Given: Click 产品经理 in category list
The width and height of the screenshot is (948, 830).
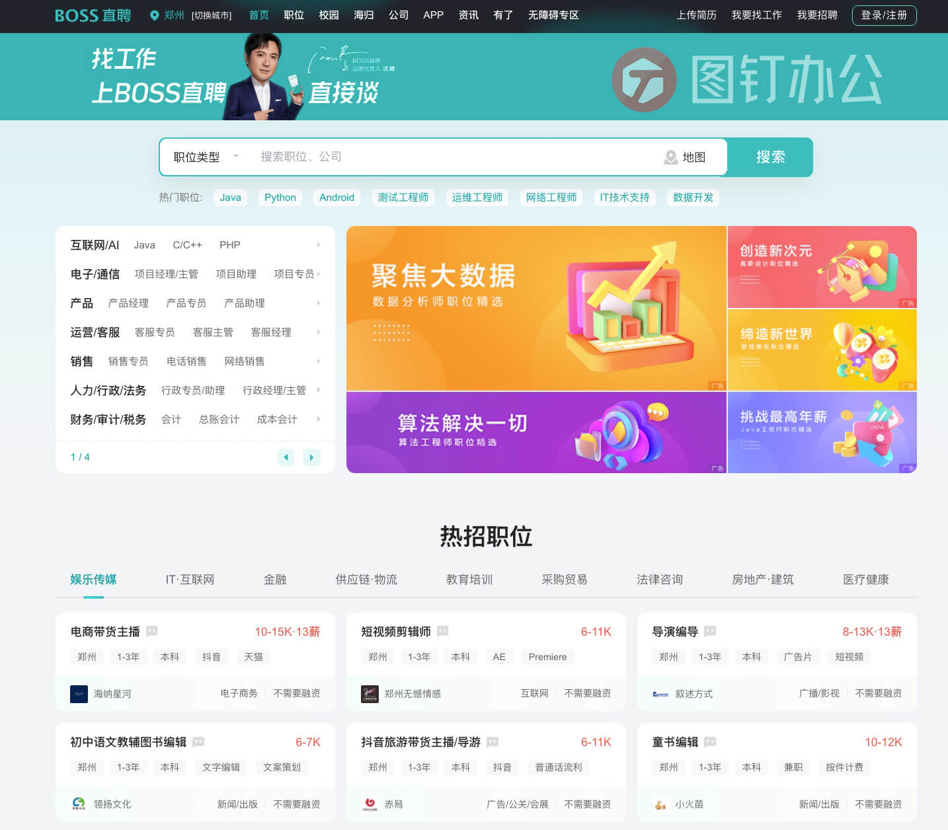Looking at the screenshot, I should pyautogui.click(x=128, y=303).
